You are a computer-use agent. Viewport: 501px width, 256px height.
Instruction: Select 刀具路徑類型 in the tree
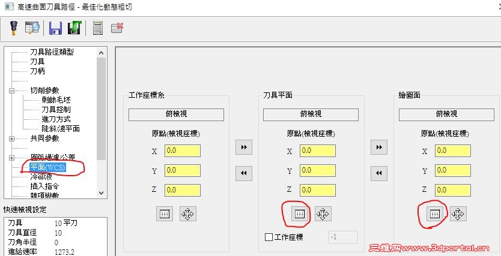coord(52,52)
